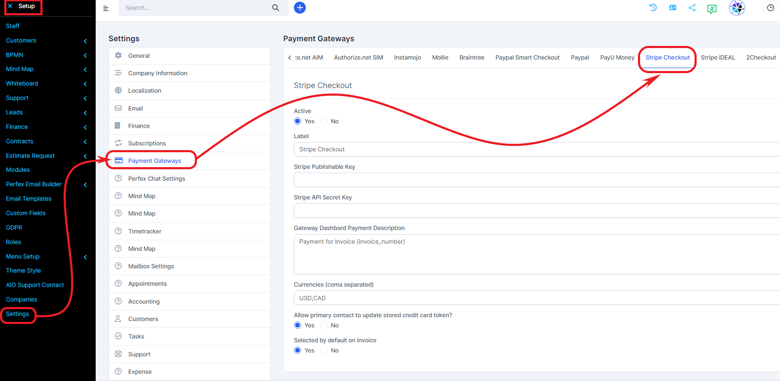Open the 2Checkout tab
This screenshot has height=381, width=780.
coord(761,57)
